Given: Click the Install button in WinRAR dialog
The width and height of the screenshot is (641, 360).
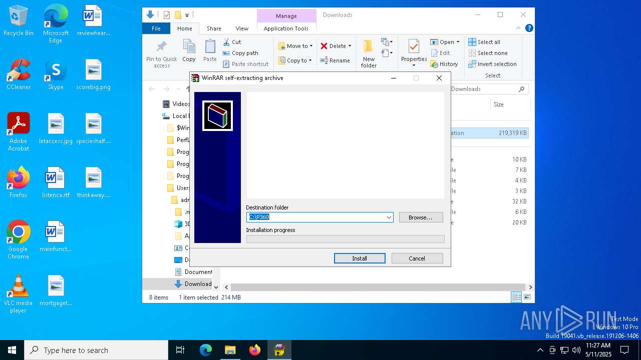Looking at the screenshot, I should click(x=360, y=258).
